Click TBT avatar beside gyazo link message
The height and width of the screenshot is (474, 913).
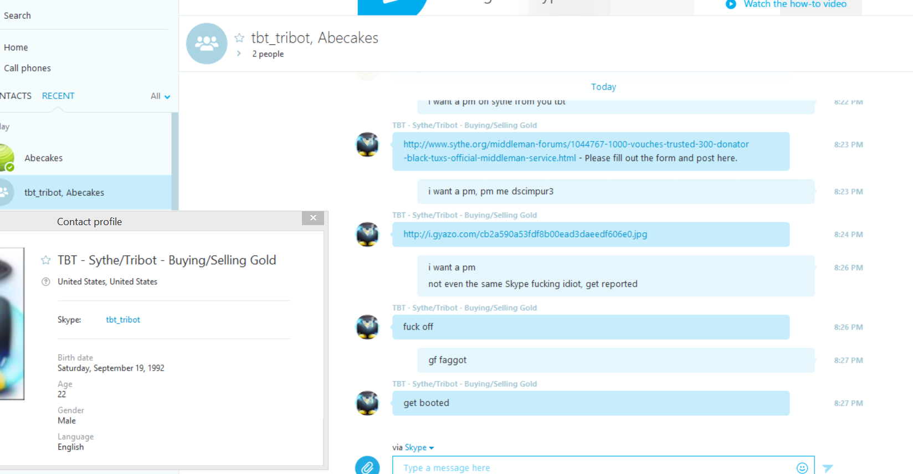pyautogui.click(x=367, y=235)
